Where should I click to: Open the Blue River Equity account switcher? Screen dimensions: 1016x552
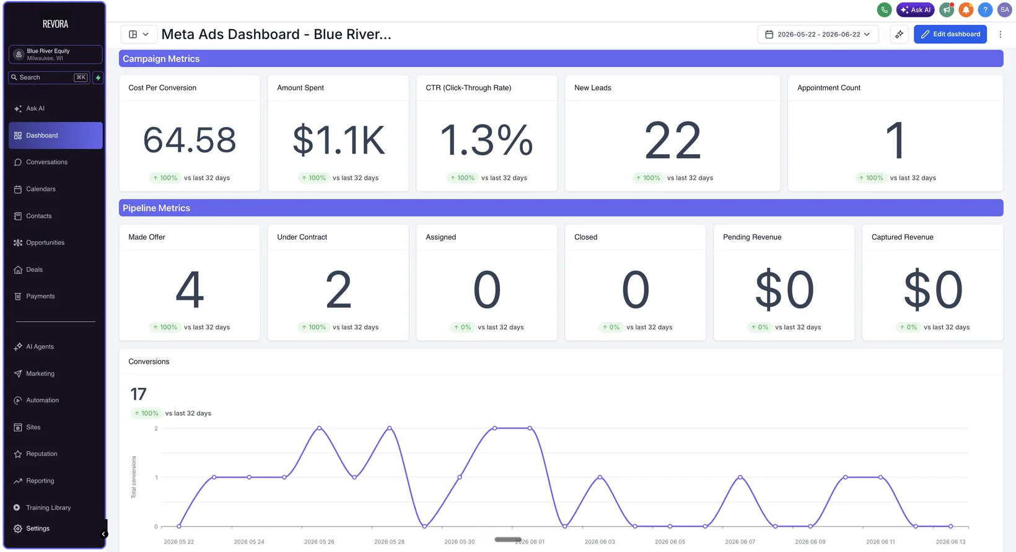pos(56,55)
